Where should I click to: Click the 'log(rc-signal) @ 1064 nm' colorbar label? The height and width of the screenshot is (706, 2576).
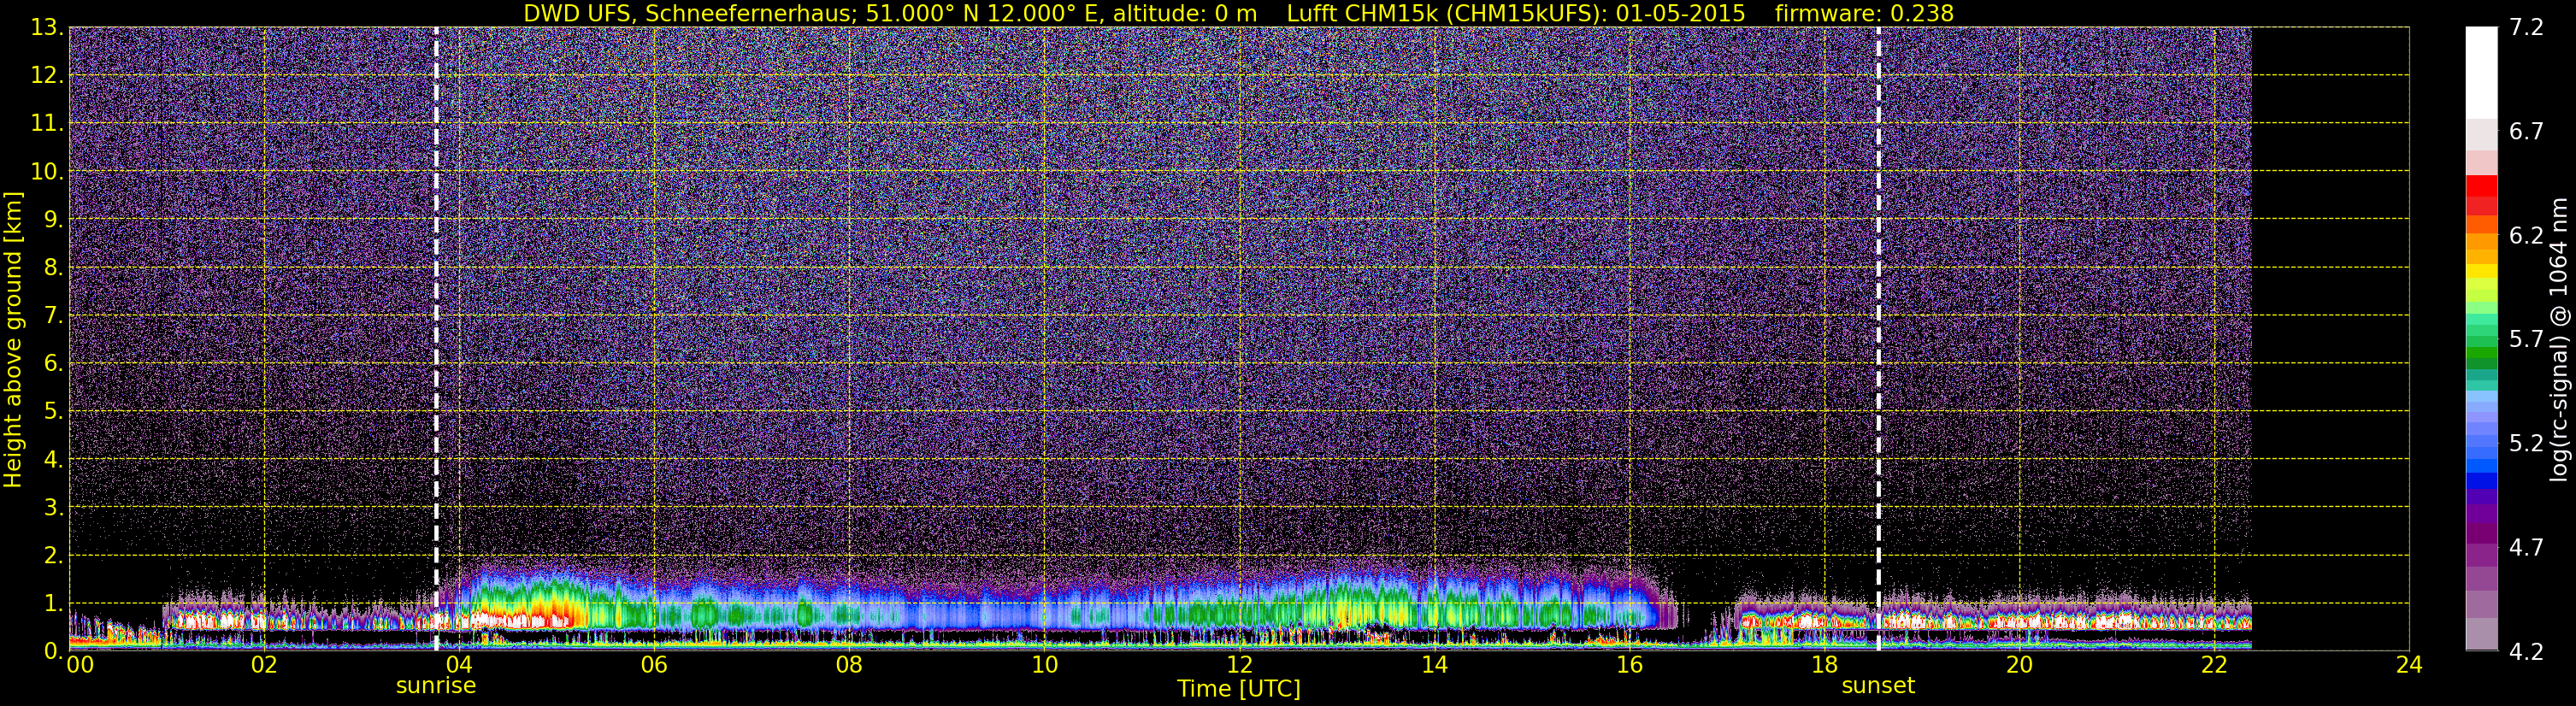(2561, 339)
